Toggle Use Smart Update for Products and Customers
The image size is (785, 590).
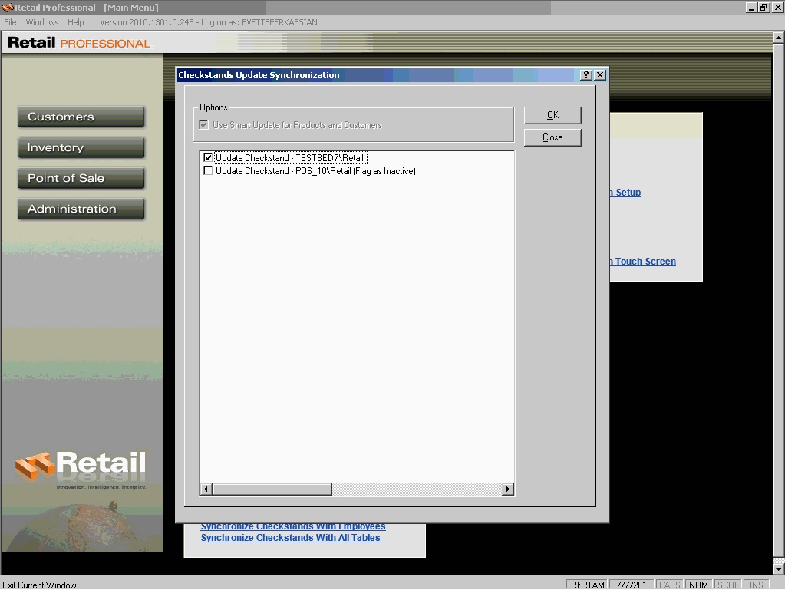[x=204, y=124]
